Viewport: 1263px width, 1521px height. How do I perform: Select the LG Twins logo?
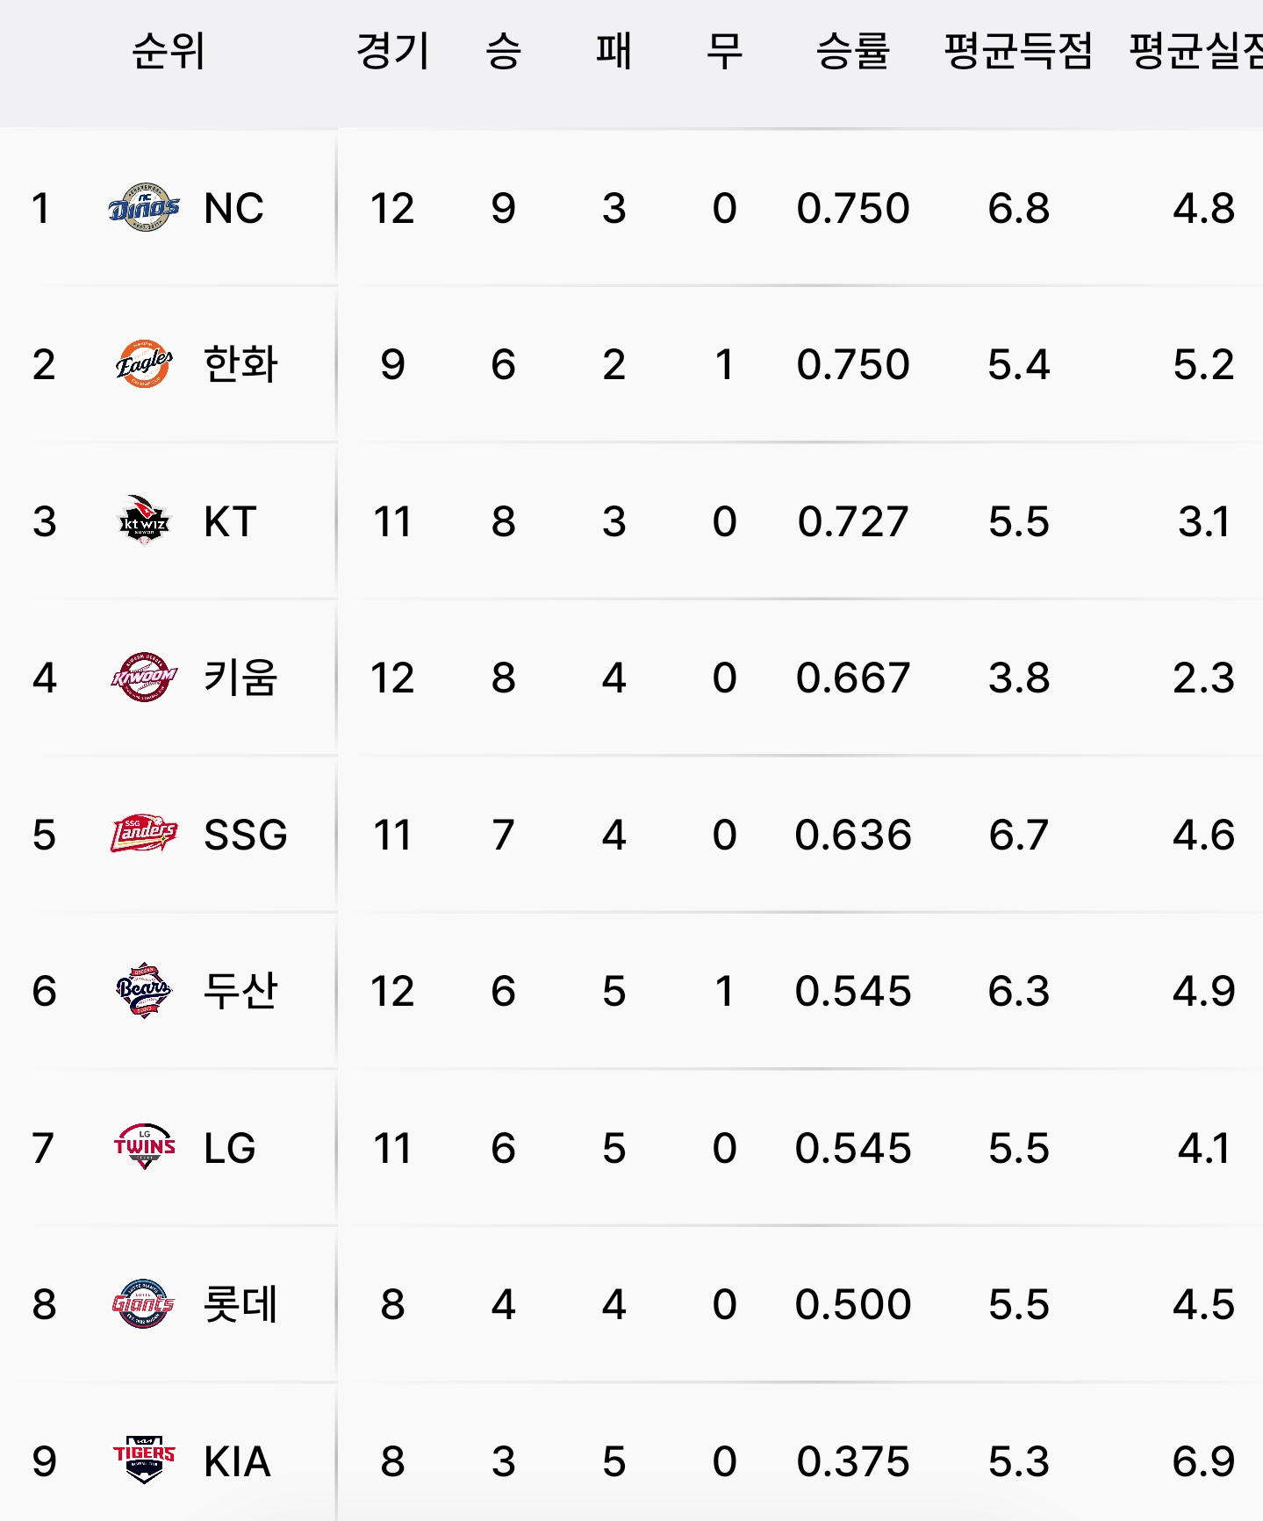(x=144, y=1147)
